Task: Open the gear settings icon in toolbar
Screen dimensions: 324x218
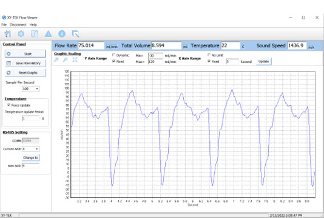Action: click(x=21, y=34)
